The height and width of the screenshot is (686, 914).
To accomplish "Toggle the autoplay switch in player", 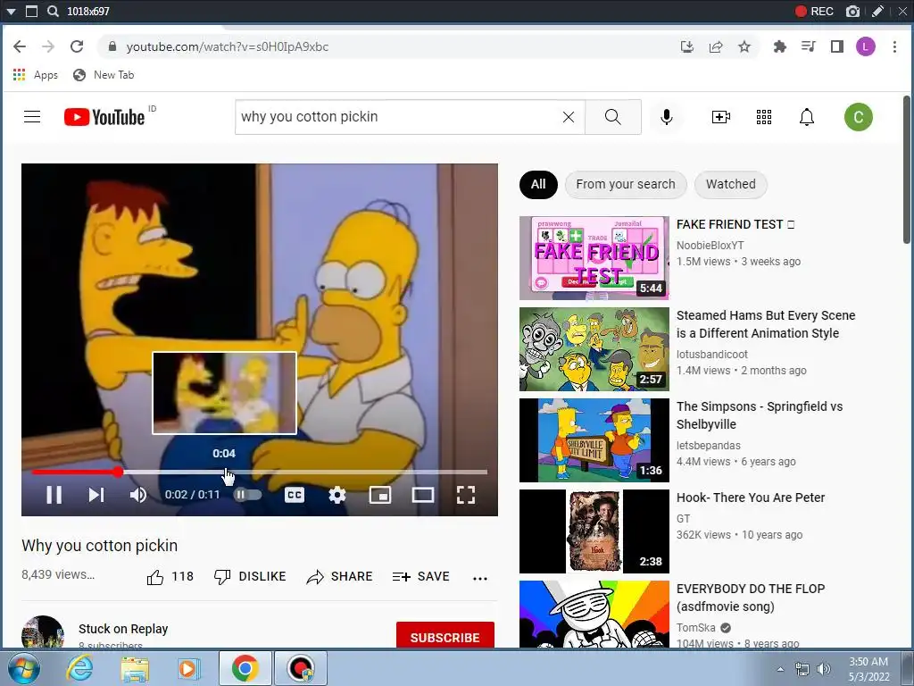I will click(x=248, y=495).
